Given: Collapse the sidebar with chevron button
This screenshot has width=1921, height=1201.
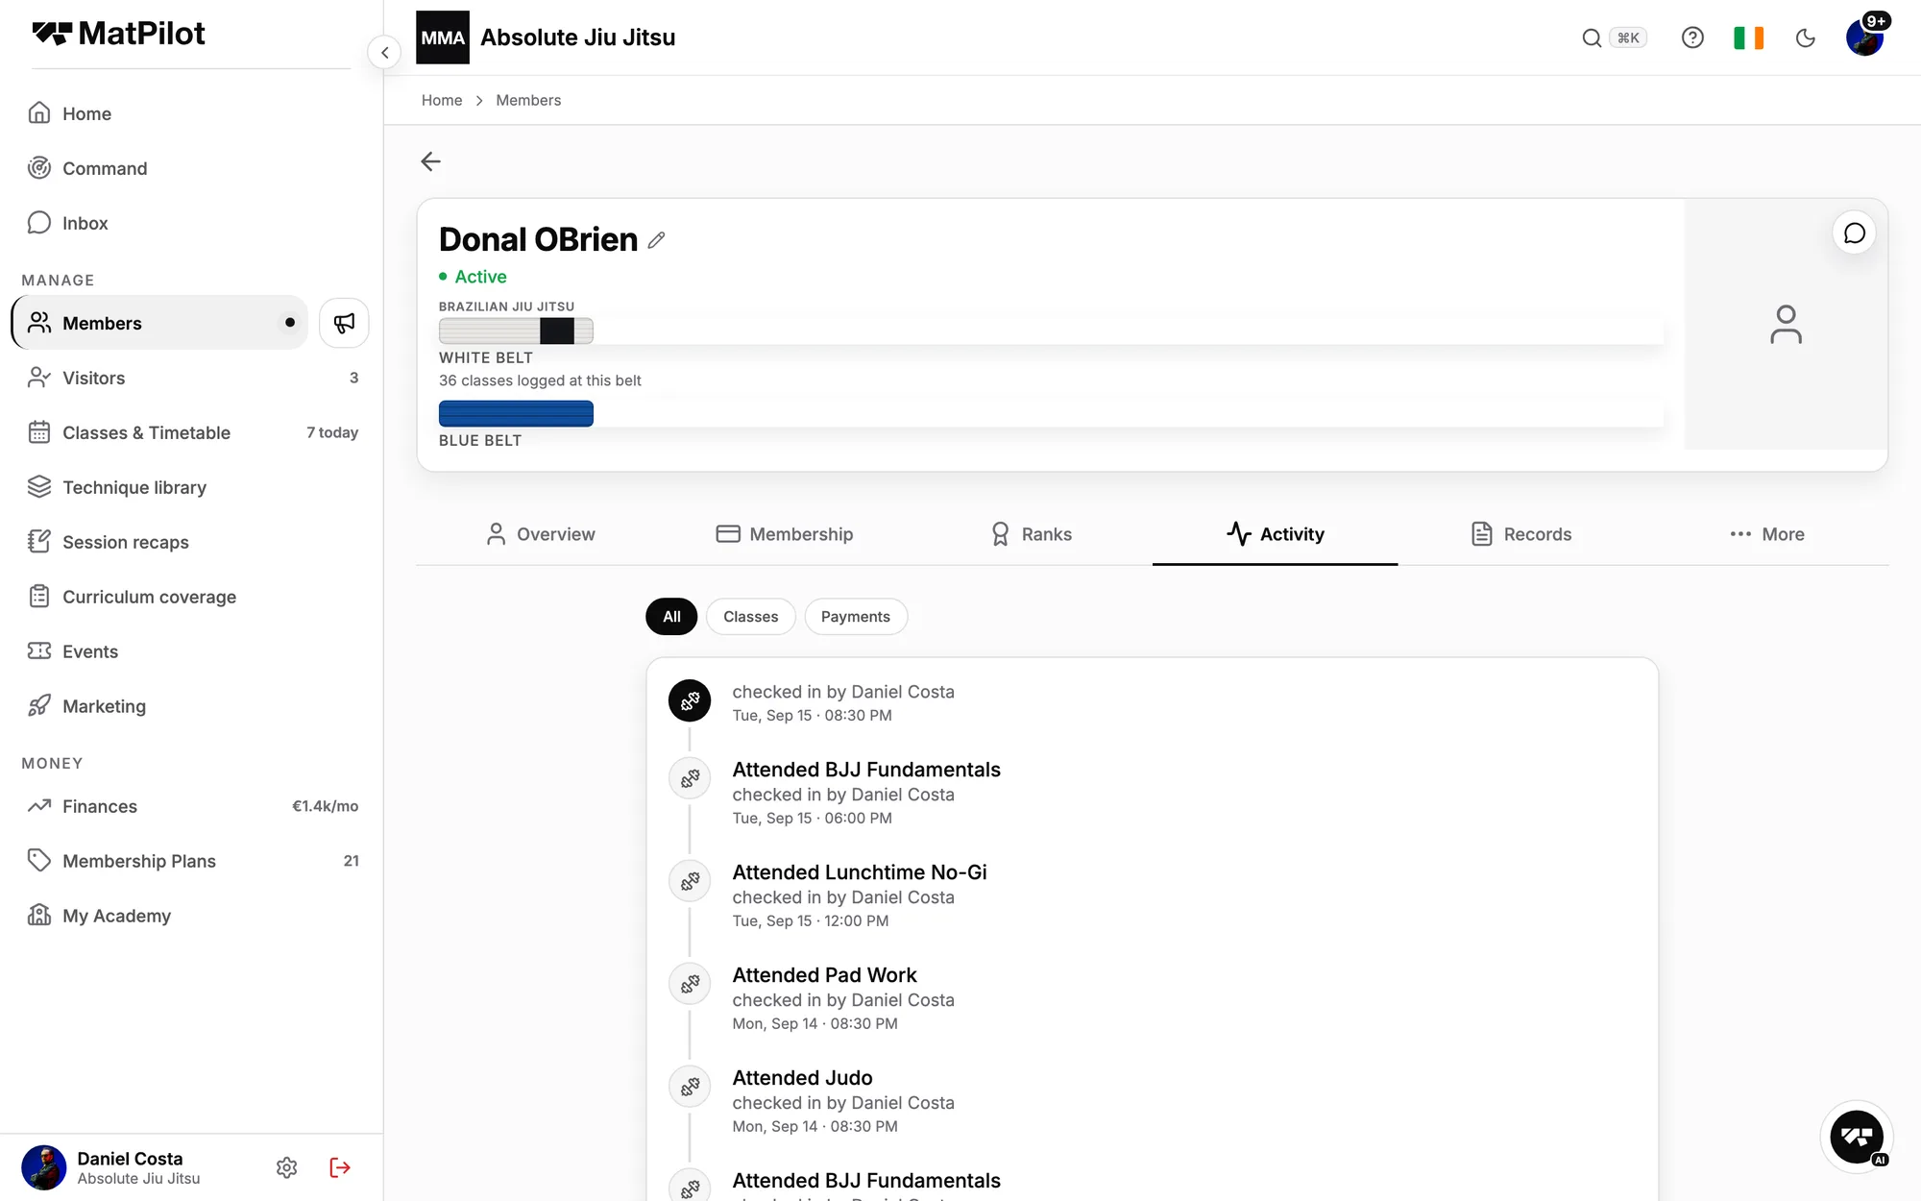Looking at the screenshot, I should click(x=384, y=53).
